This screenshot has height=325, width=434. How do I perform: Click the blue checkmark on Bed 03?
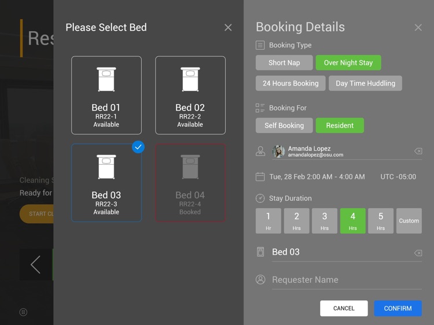coord(138,147)
